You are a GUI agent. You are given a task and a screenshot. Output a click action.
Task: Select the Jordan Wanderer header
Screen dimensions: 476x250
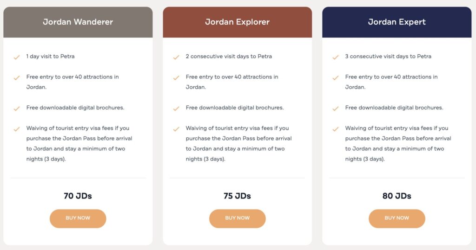point(78,22)
